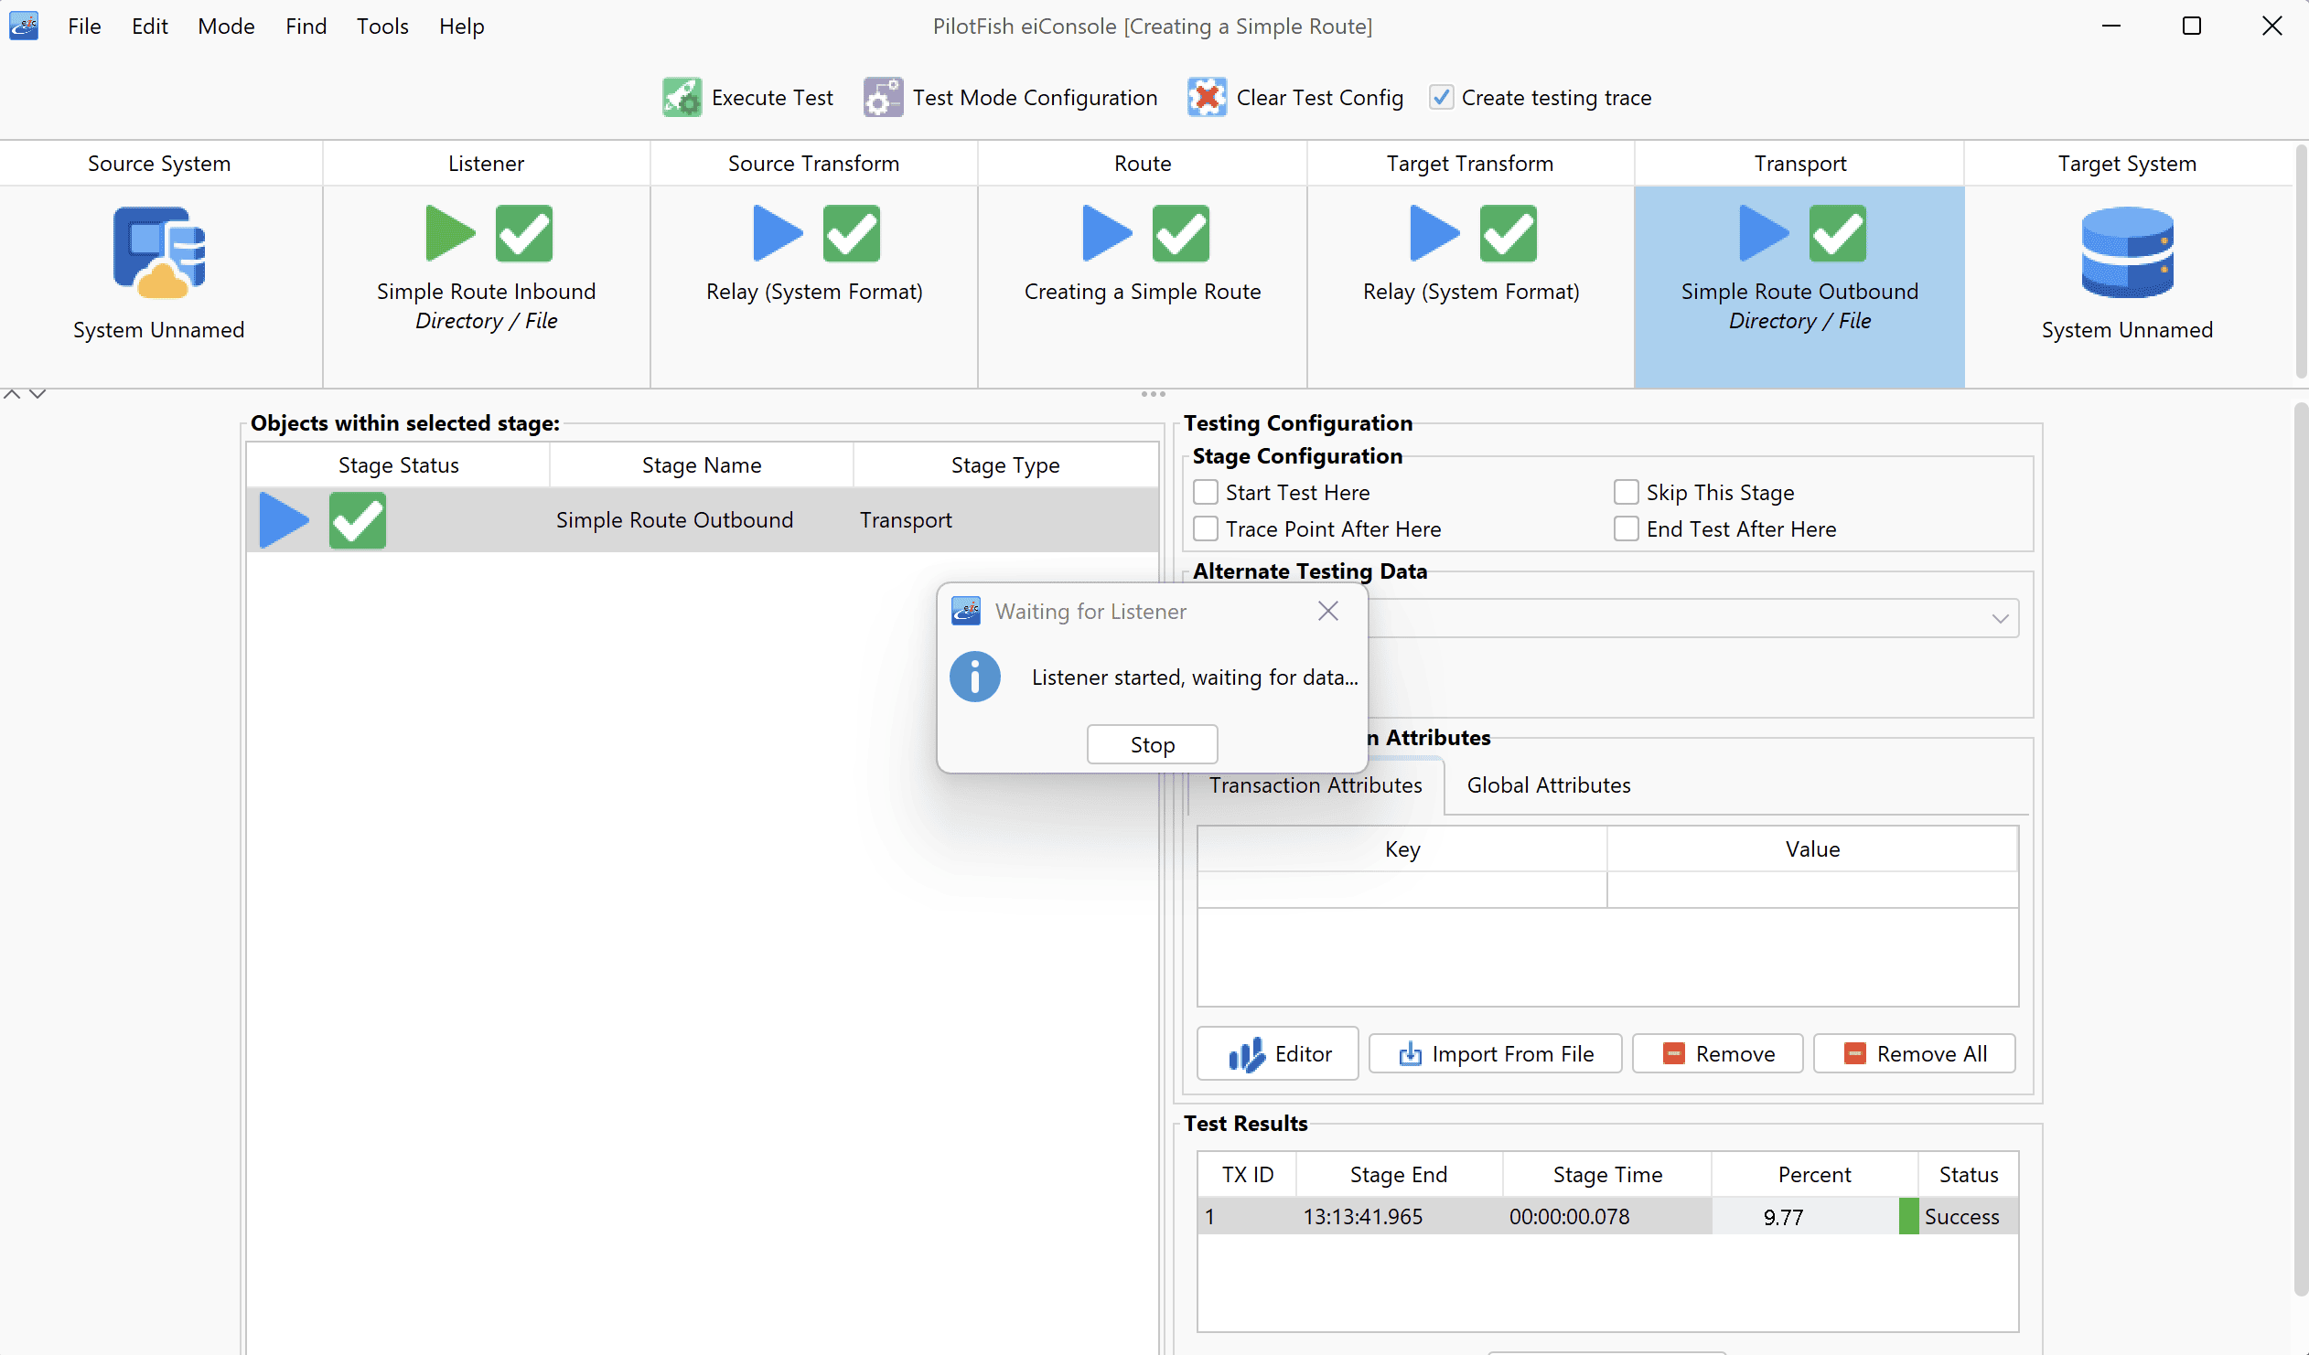Viewport: 2309px width, 1355px height.
Task: Click the Stage Name column header
Action: (x=701, y=465)
